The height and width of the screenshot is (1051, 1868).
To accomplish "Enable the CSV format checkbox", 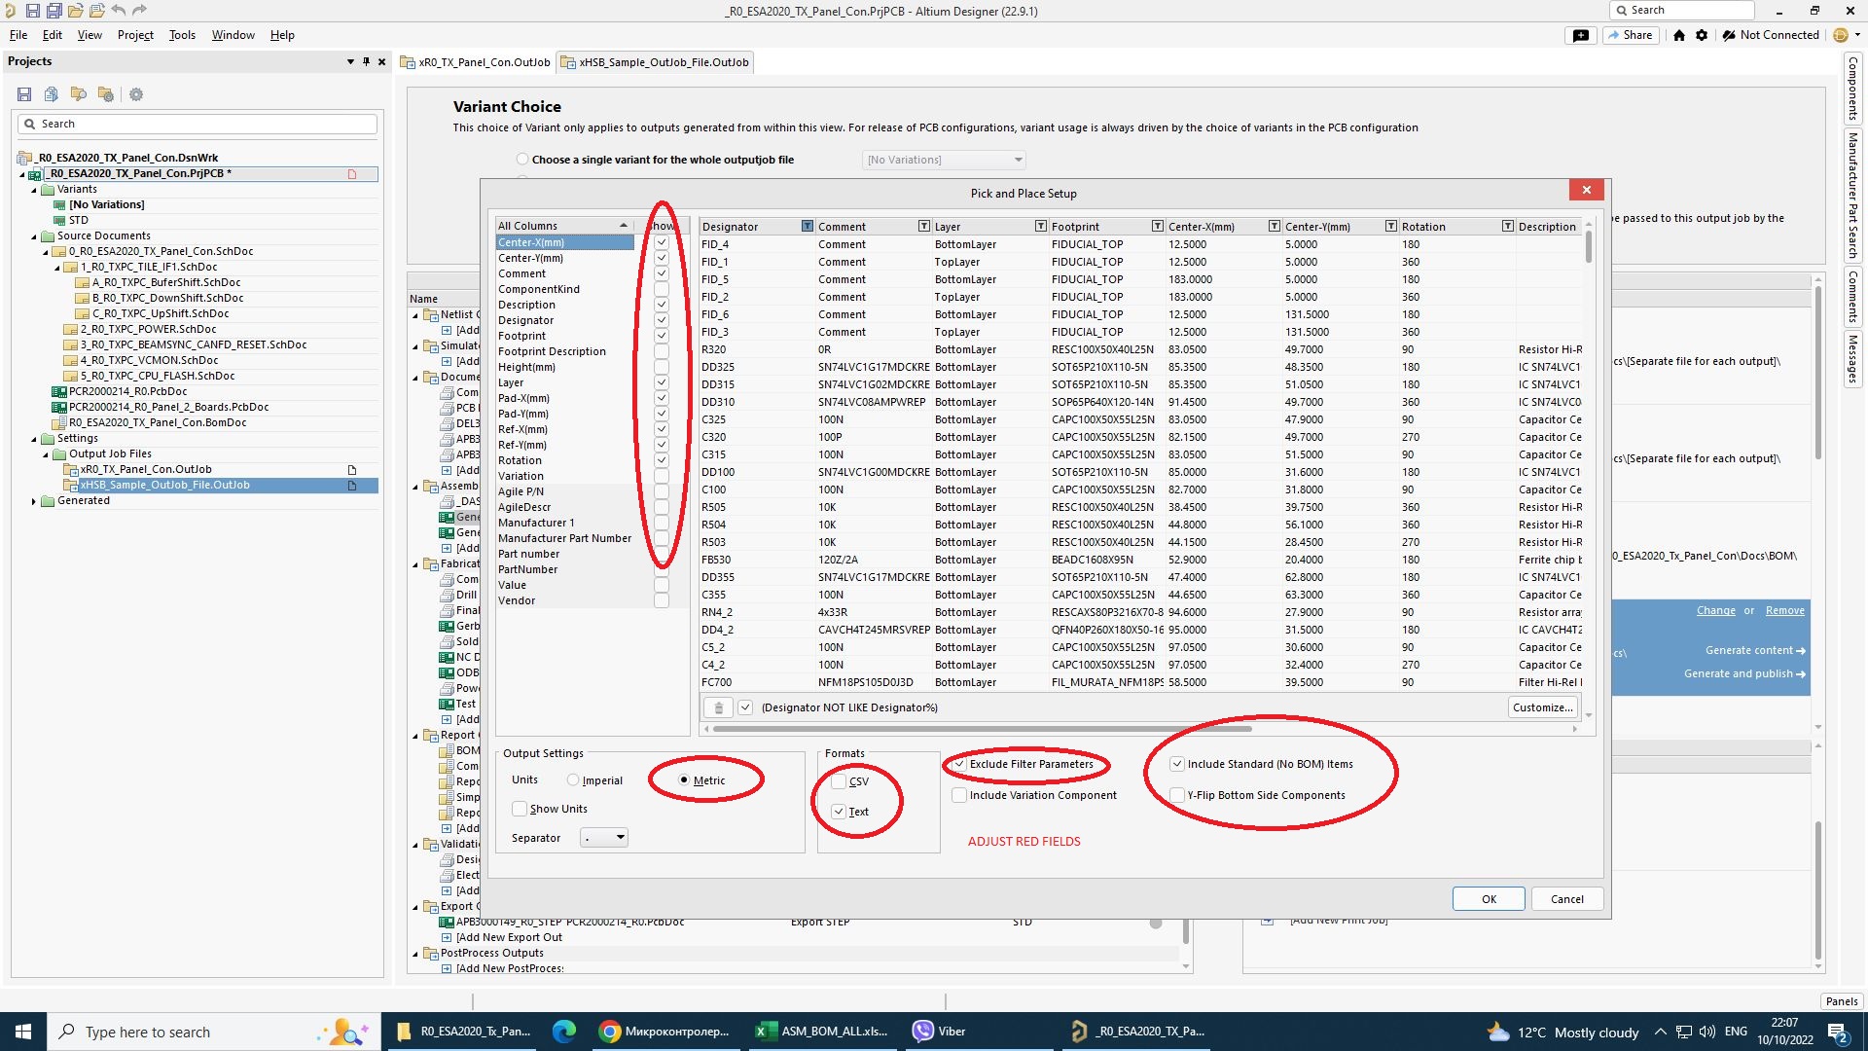I will point(839,781).
